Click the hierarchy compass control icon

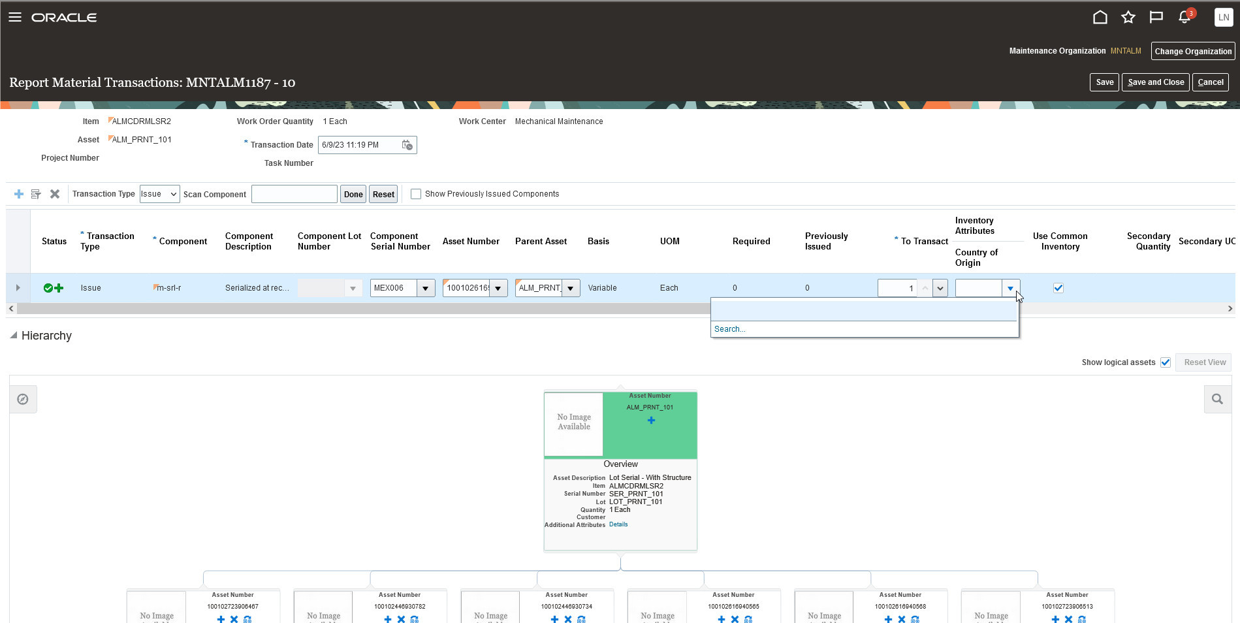click(23, 399)
